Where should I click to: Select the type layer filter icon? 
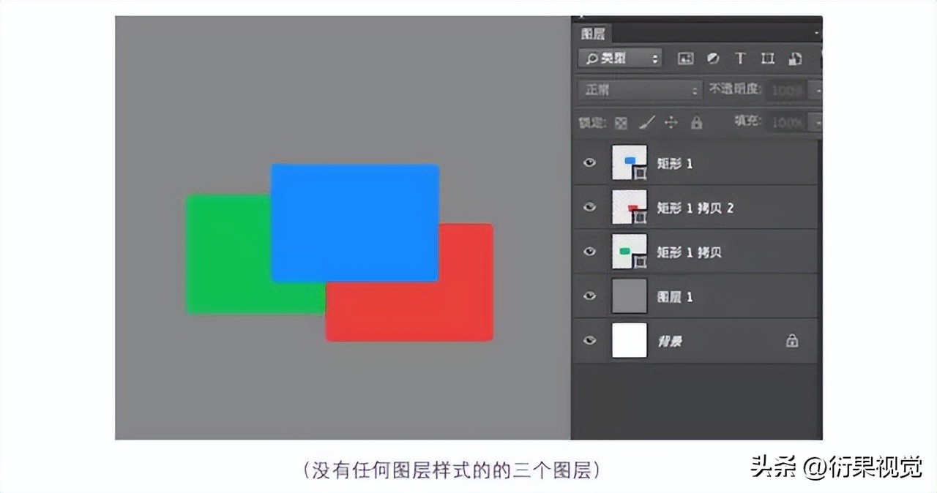click(739, 59)
